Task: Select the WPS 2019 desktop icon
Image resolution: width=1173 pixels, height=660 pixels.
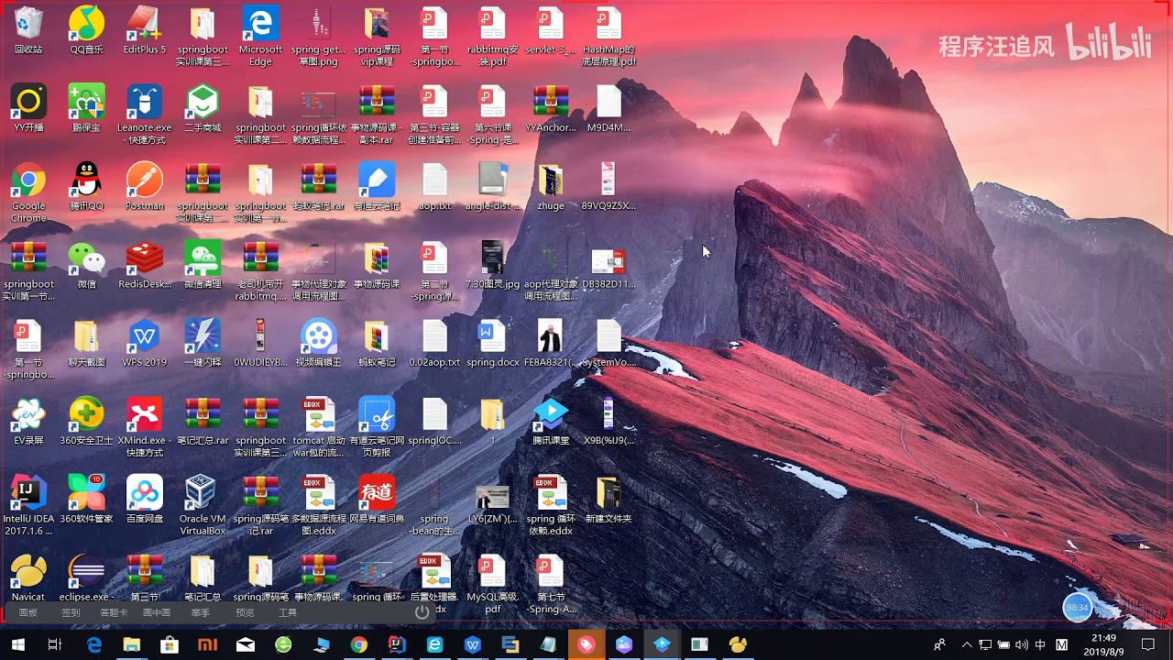Action: pos(145,342)
